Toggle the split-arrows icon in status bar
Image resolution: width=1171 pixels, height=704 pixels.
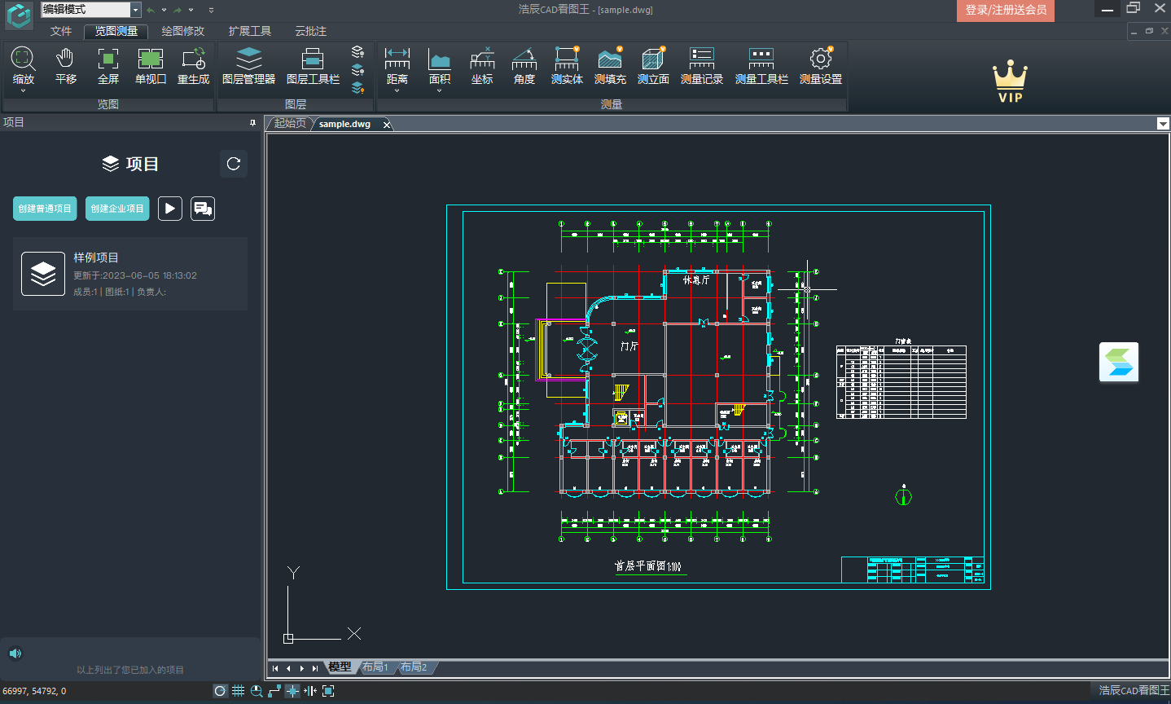(x=310, y=691)
